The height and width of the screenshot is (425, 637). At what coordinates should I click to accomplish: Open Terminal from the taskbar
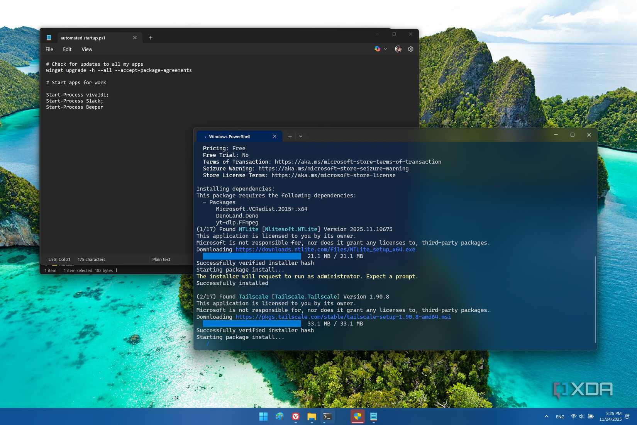point(327,416)
